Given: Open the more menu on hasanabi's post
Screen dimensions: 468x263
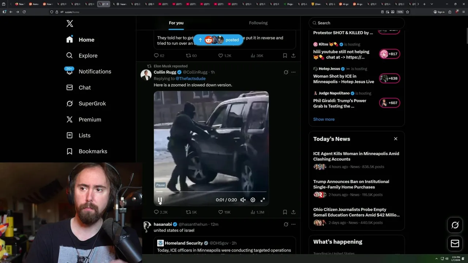Looking at the screenshot, I should 293,224.
